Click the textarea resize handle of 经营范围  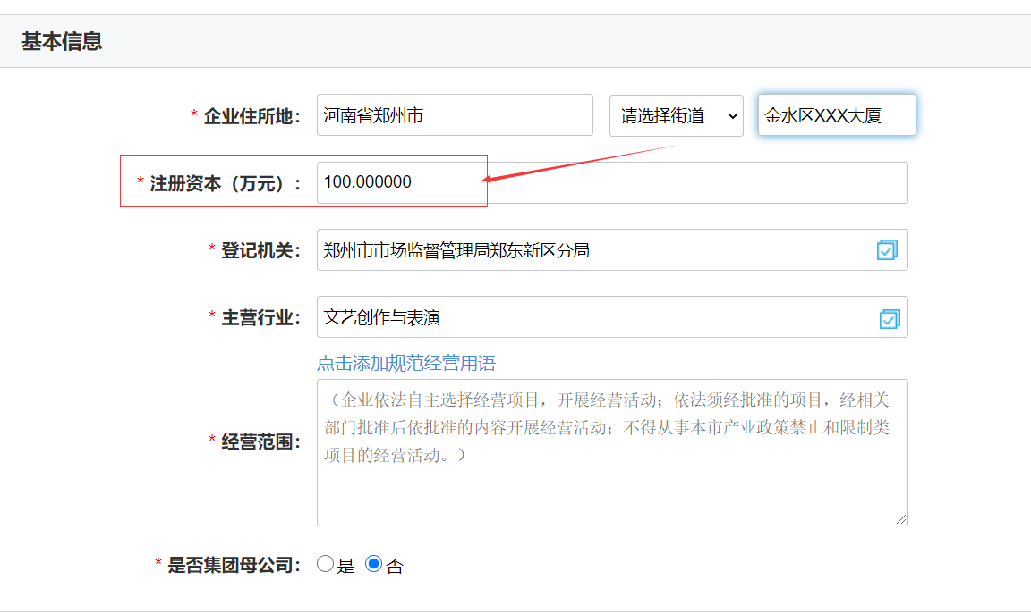point(903,517)
